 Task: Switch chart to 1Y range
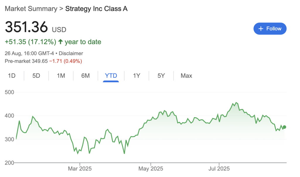[137, 76]
